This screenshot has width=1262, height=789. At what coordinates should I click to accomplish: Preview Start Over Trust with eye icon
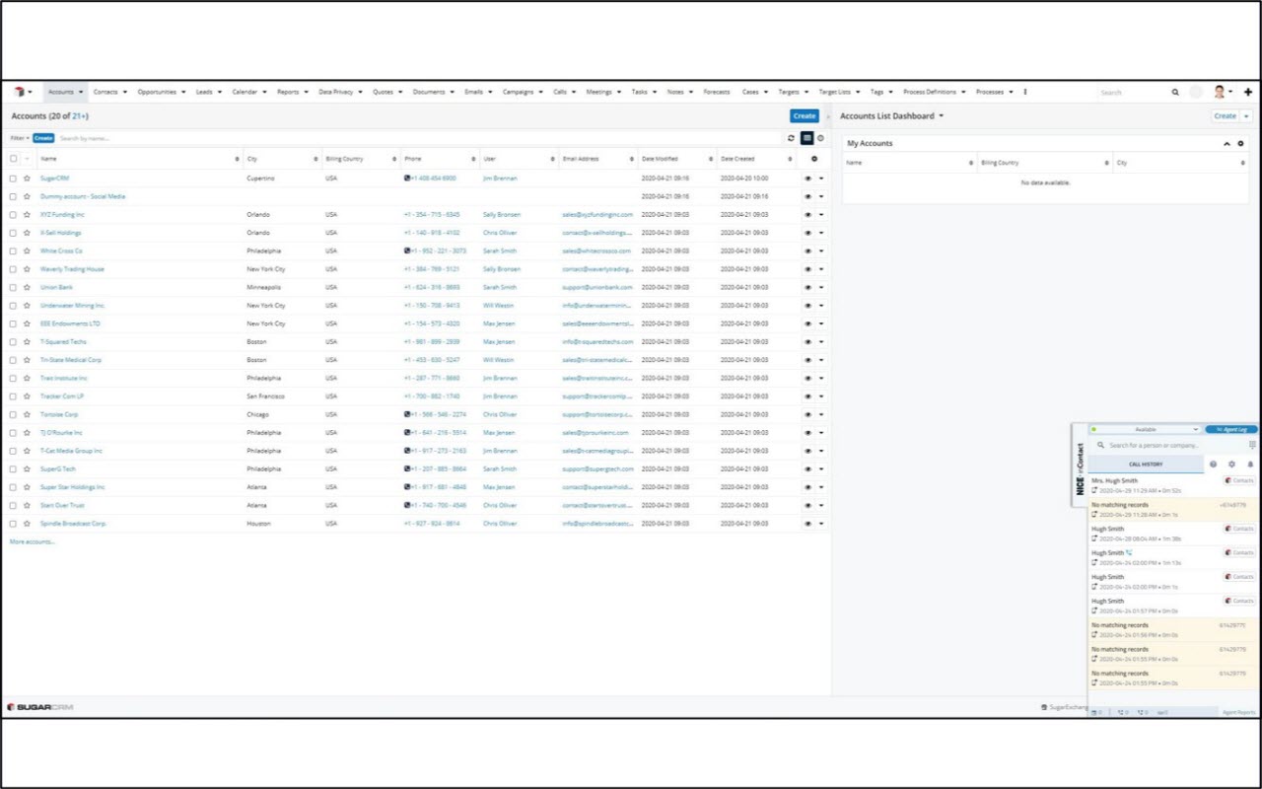807,505
